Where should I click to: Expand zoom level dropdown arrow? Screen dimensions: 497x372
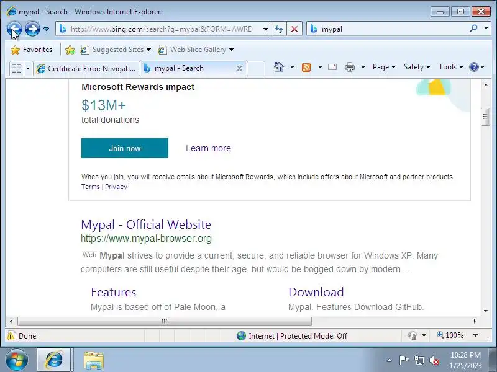click(x=475, y=335)
